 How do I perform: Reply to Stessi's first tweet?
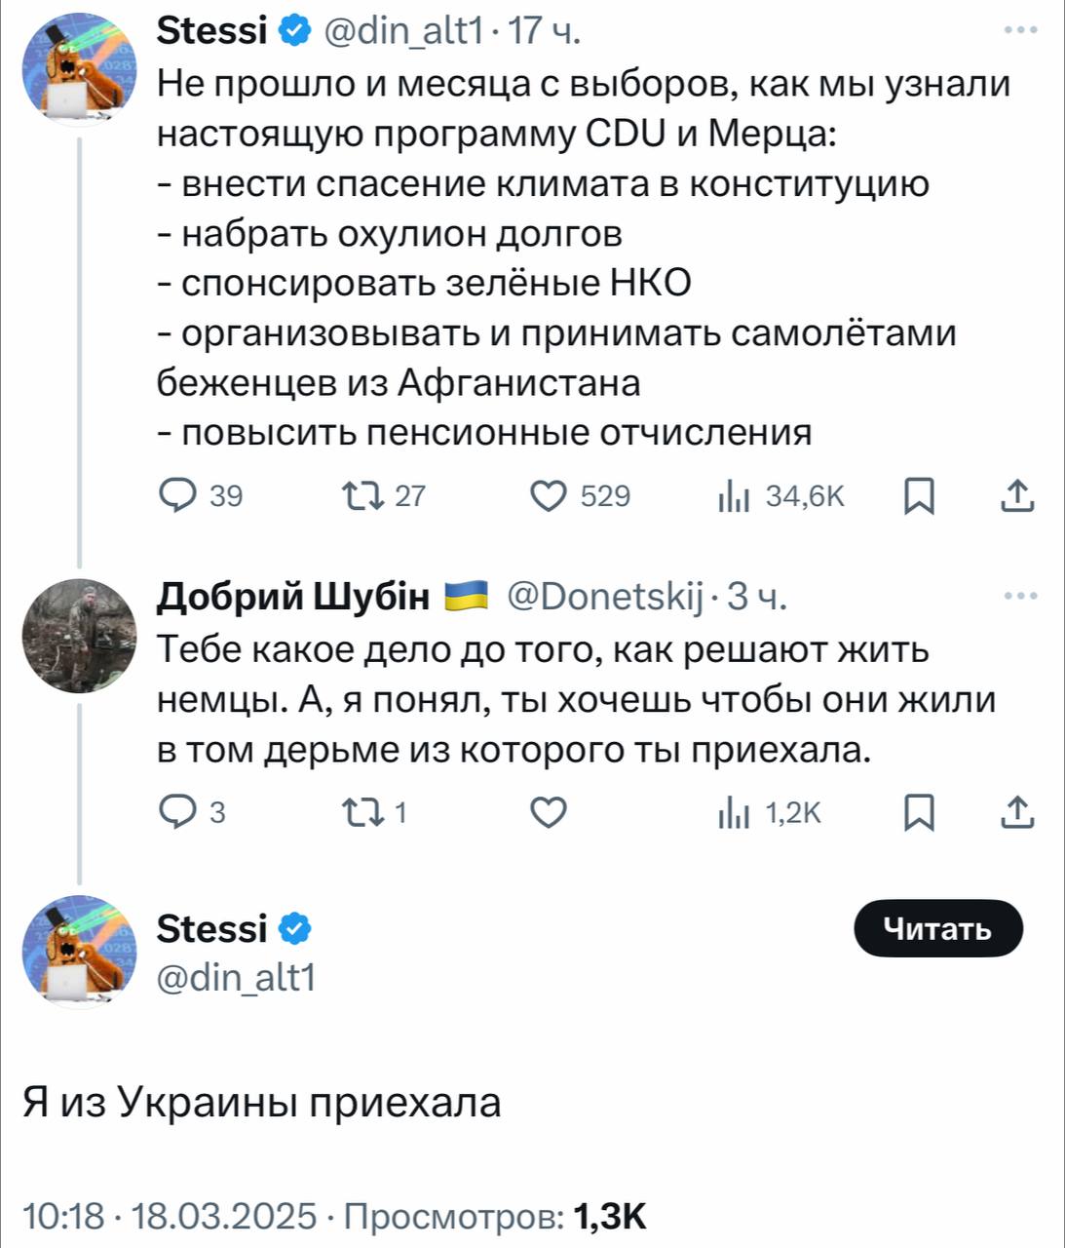177,496
